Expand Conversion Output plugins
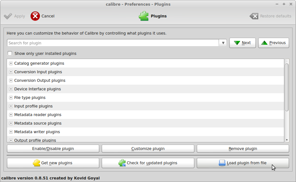Image resolution: width=296 pixels, height=182 pixels. (11, 81)
